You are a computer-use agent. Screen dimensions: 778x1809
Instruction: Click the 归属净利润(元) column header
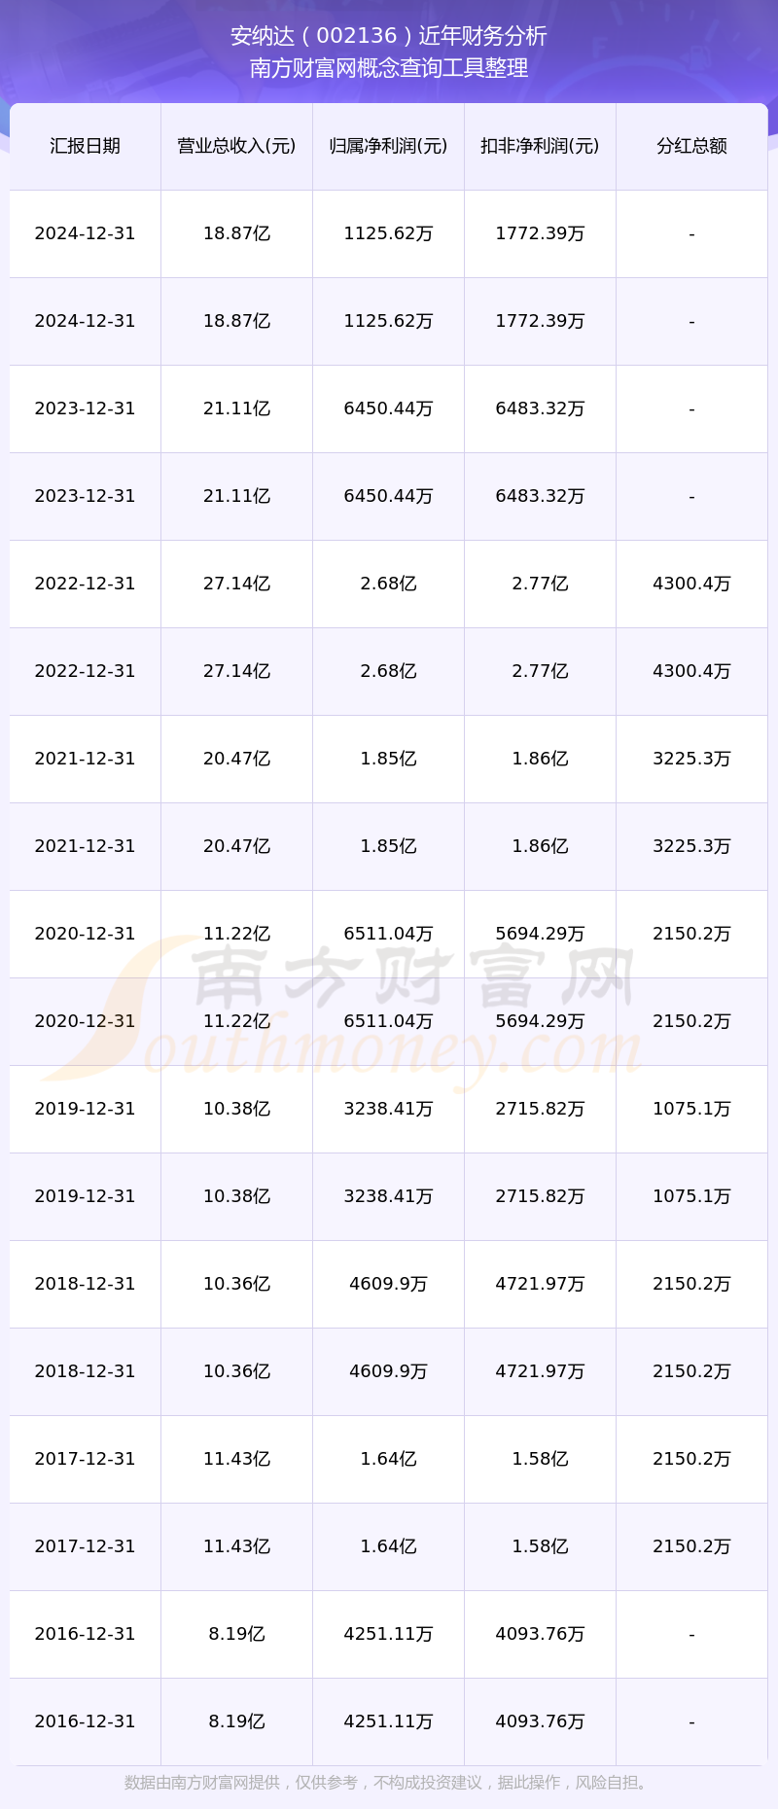pos(388,146)
